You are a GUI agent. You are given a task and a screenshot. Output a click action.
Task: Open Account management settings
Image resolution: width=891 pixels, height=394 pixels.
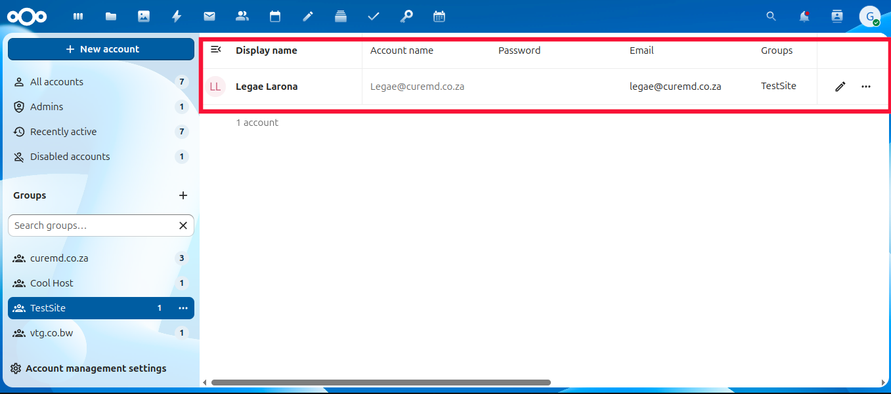pyautogui.click(x=101, y=368)
